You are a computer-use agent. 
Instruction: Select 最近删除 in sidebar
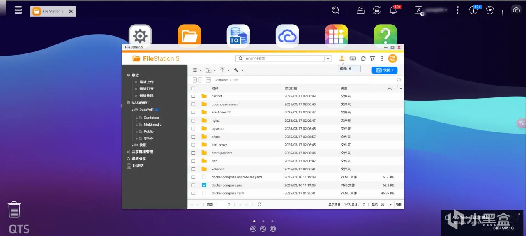click(146, 96)
